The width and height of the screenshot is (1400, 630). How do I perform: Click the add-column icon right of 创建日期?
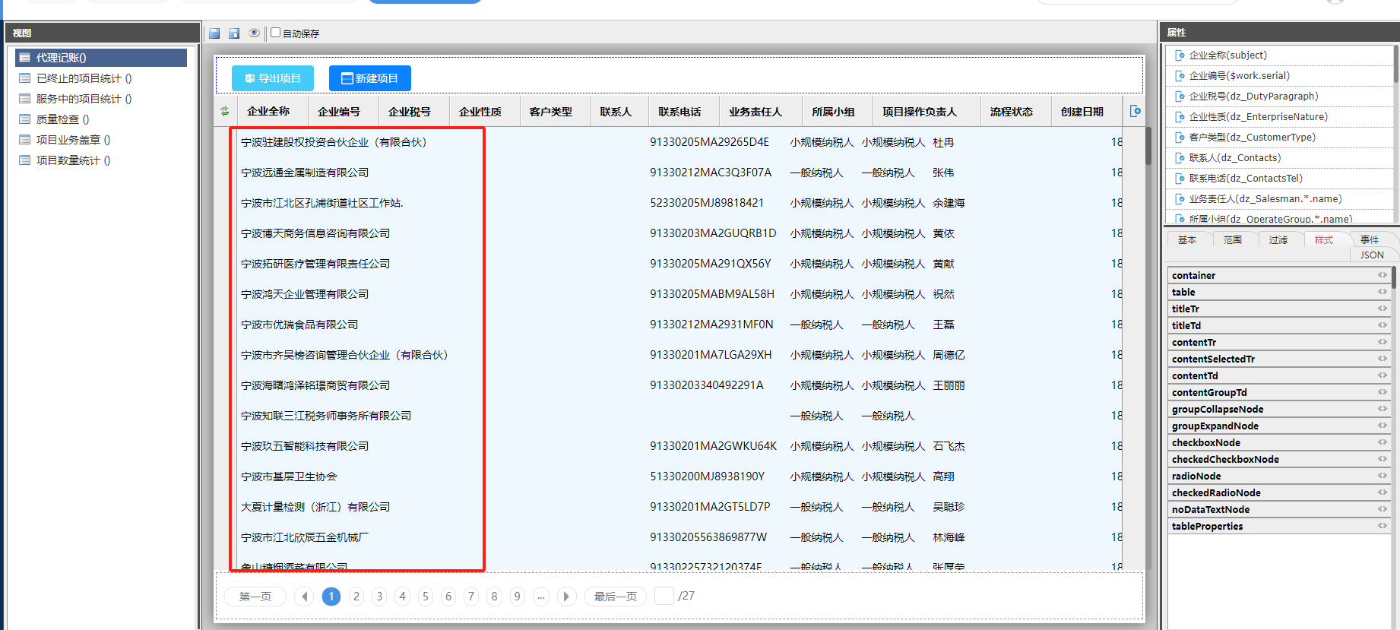[x=1135, y=112]
